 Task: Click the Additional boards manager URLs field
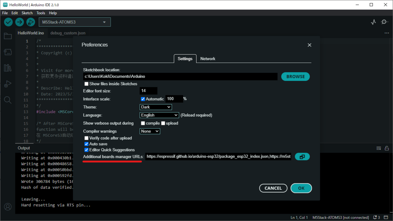tap(218, 157)
